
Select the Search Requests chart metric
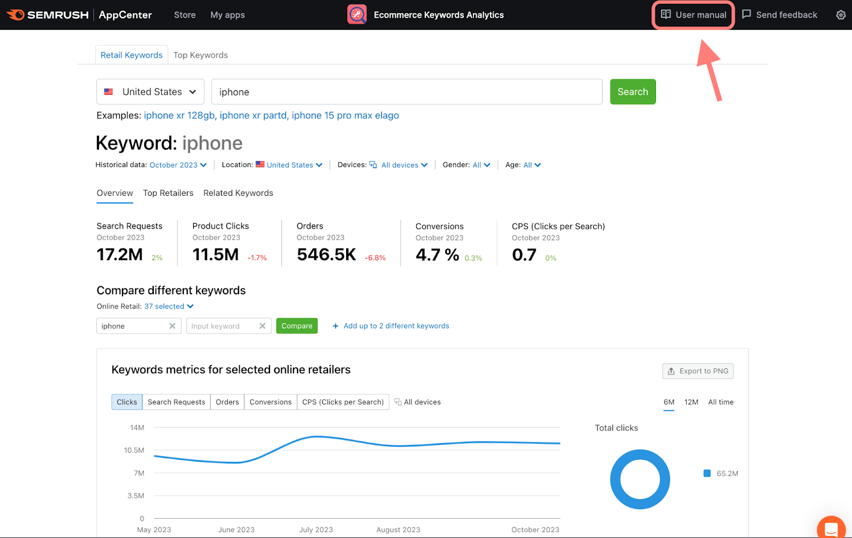tap(176, 402)
